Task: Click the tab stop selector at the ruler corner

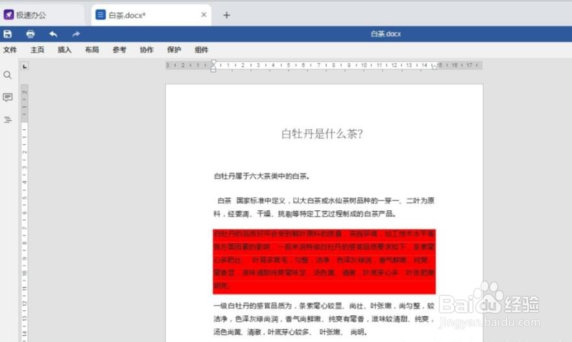Action: (25, 66)
